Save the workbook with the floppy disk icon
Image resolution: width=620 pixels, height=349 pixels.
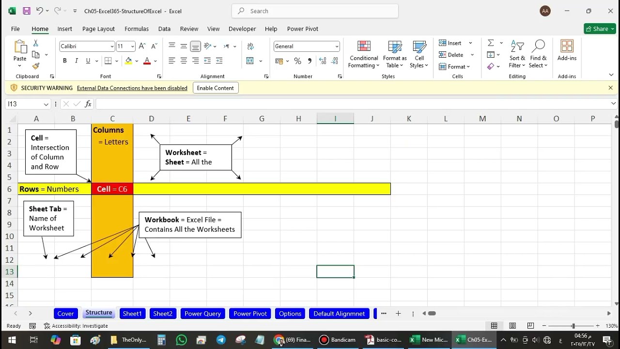click(x=27, y=11)
